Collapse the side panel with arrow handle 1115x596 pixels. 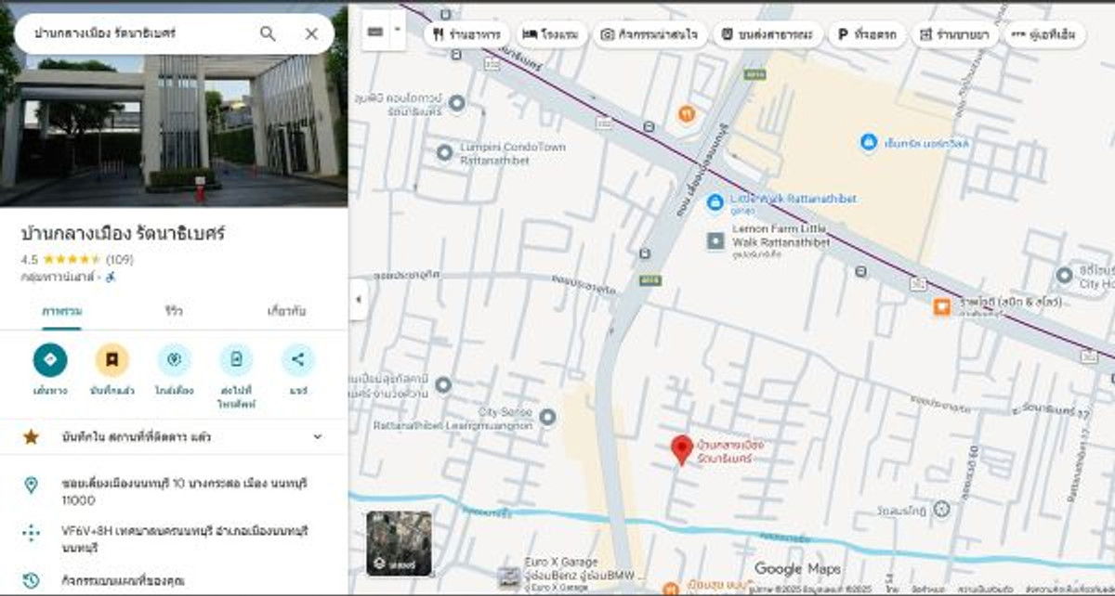358,299
